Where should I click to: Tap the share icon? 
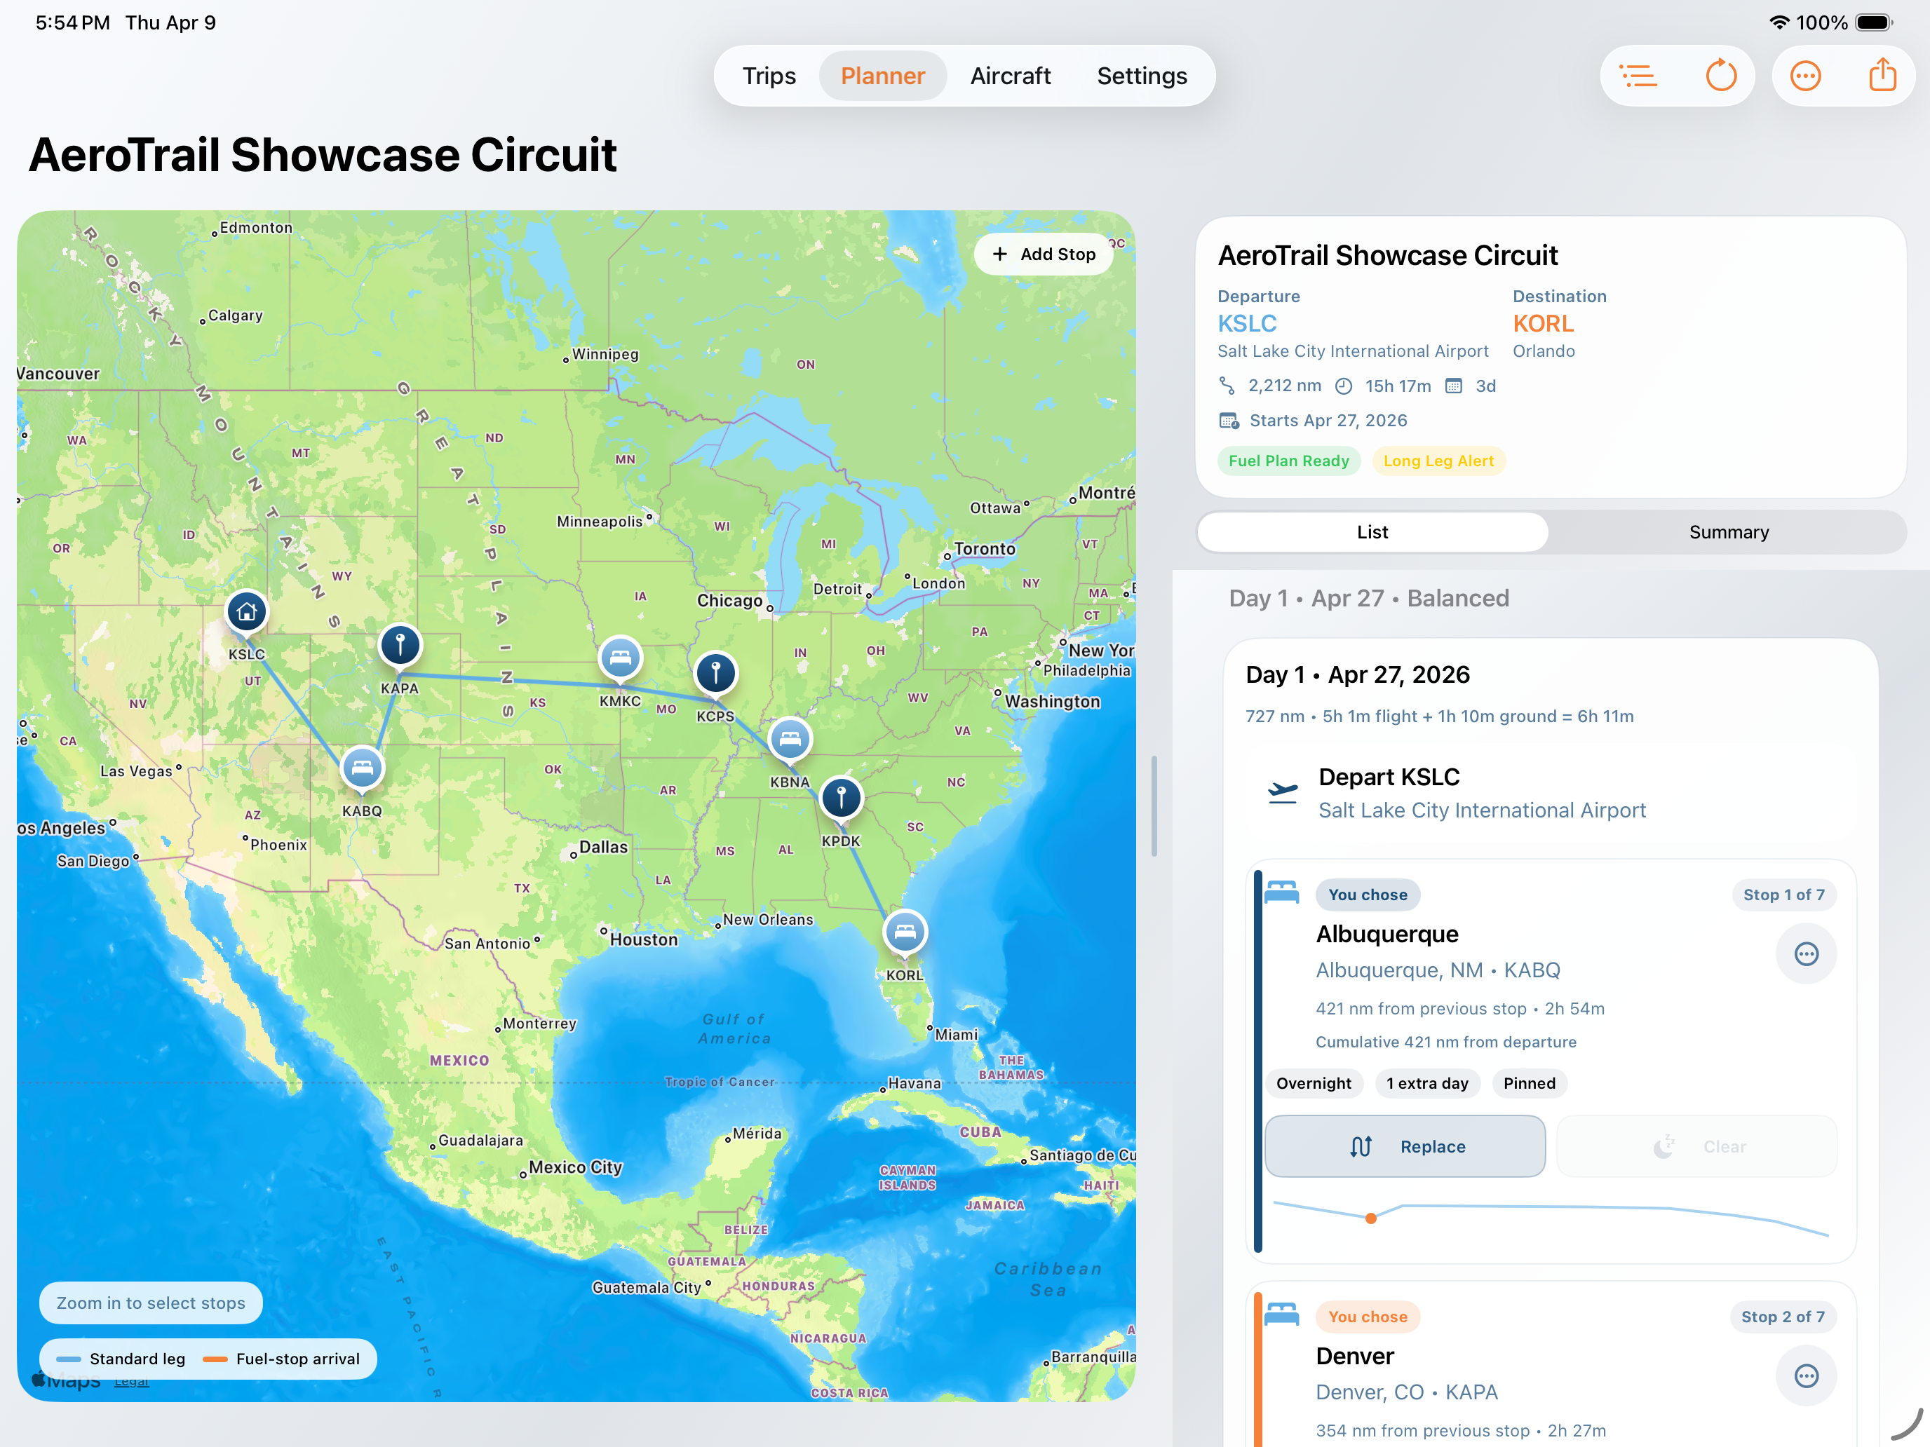[x=1882, y=76]
